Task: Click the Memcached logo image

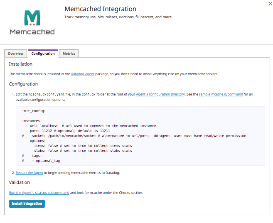Action: click(x=32, y=22)
